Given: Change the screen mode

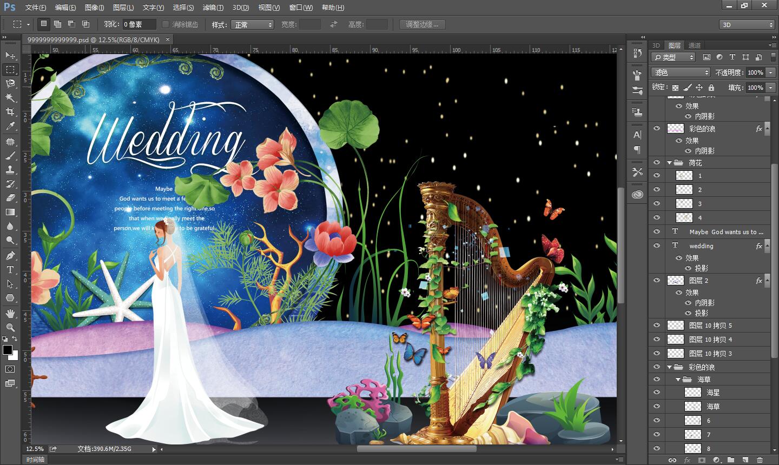Looking at the screenshot, I should tap(10, 383).
